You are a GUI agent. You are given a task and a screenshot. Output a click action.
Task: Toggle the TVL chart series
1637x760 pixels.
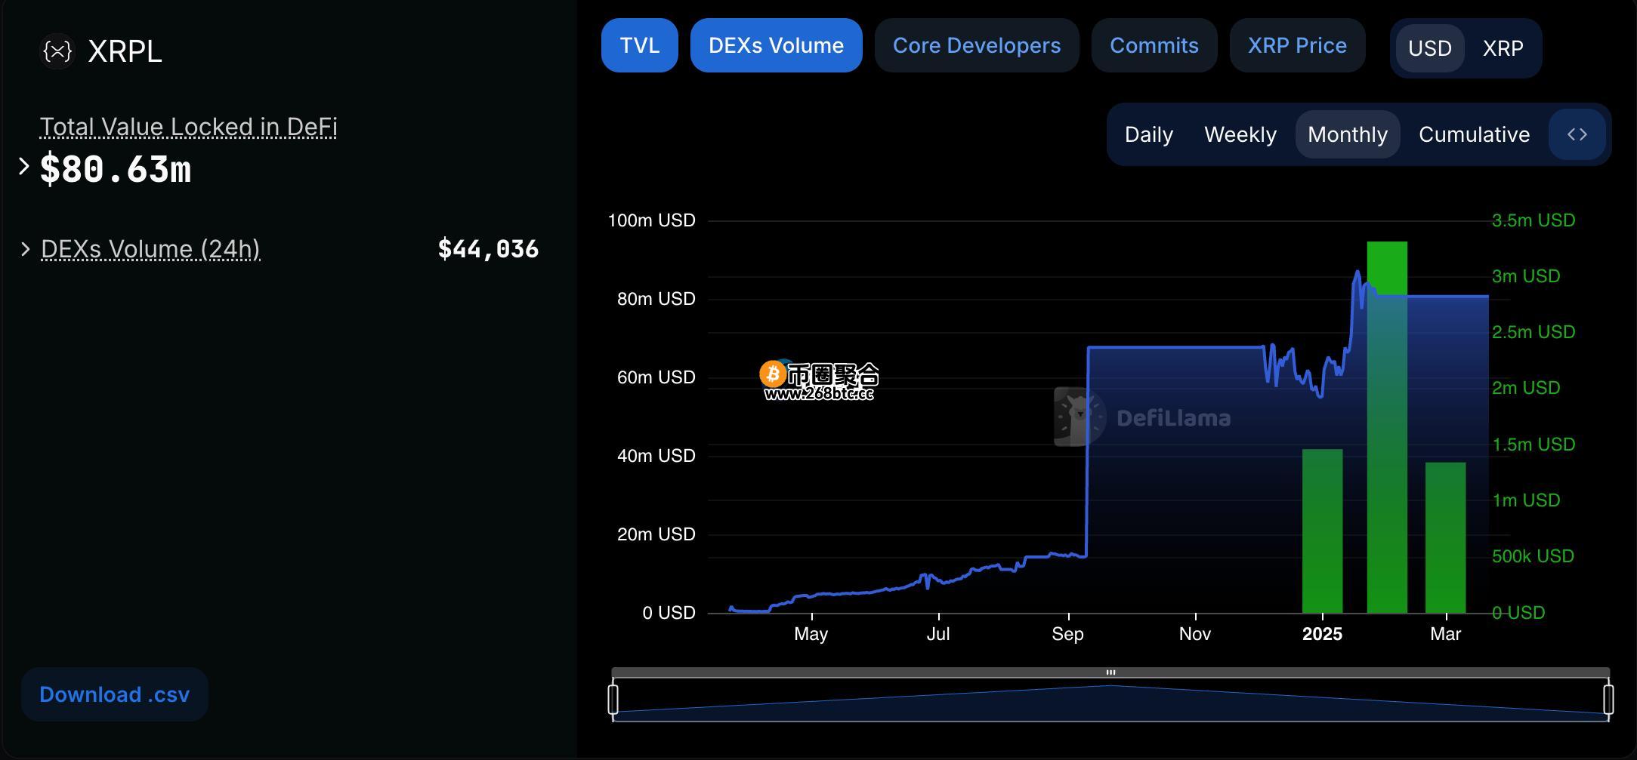tap(640, 45)
